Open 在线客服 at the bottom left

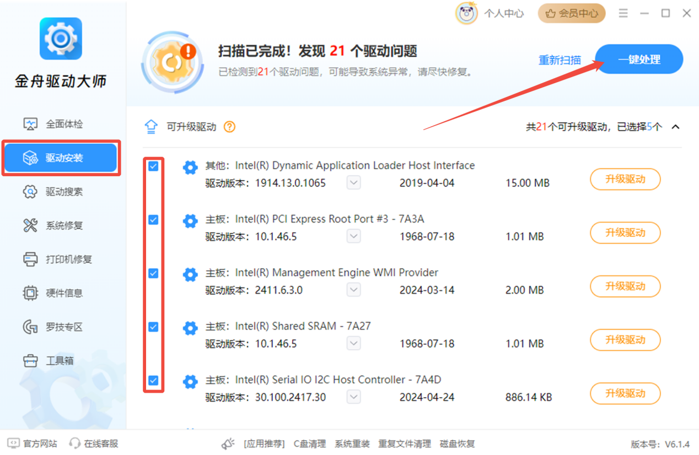[94, 443]
